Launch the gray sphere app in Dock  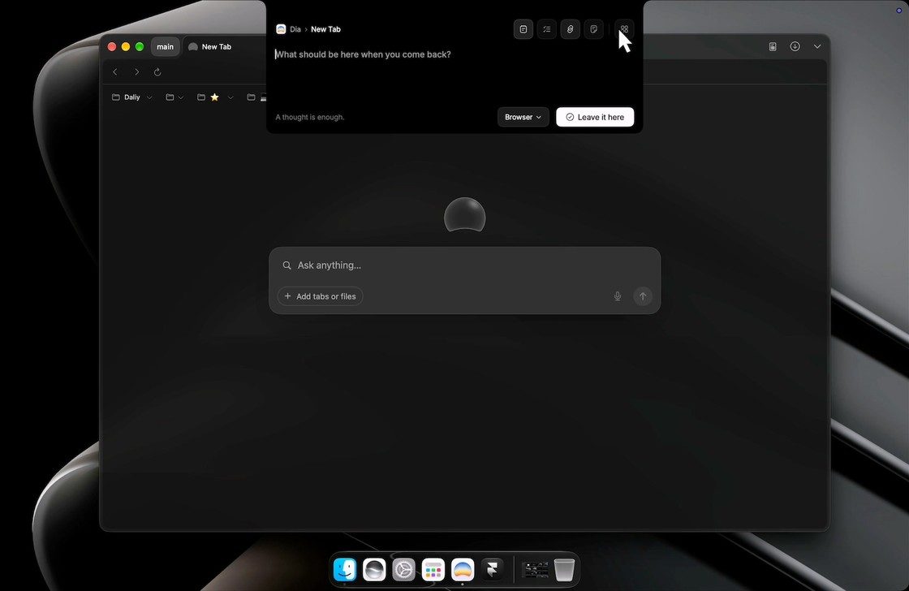tap(374, 570)
